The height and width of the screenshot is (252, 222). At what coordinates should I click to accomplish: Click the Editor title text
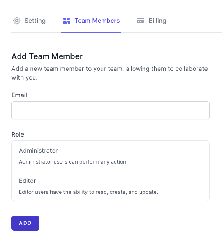click(x=27, y=181)
